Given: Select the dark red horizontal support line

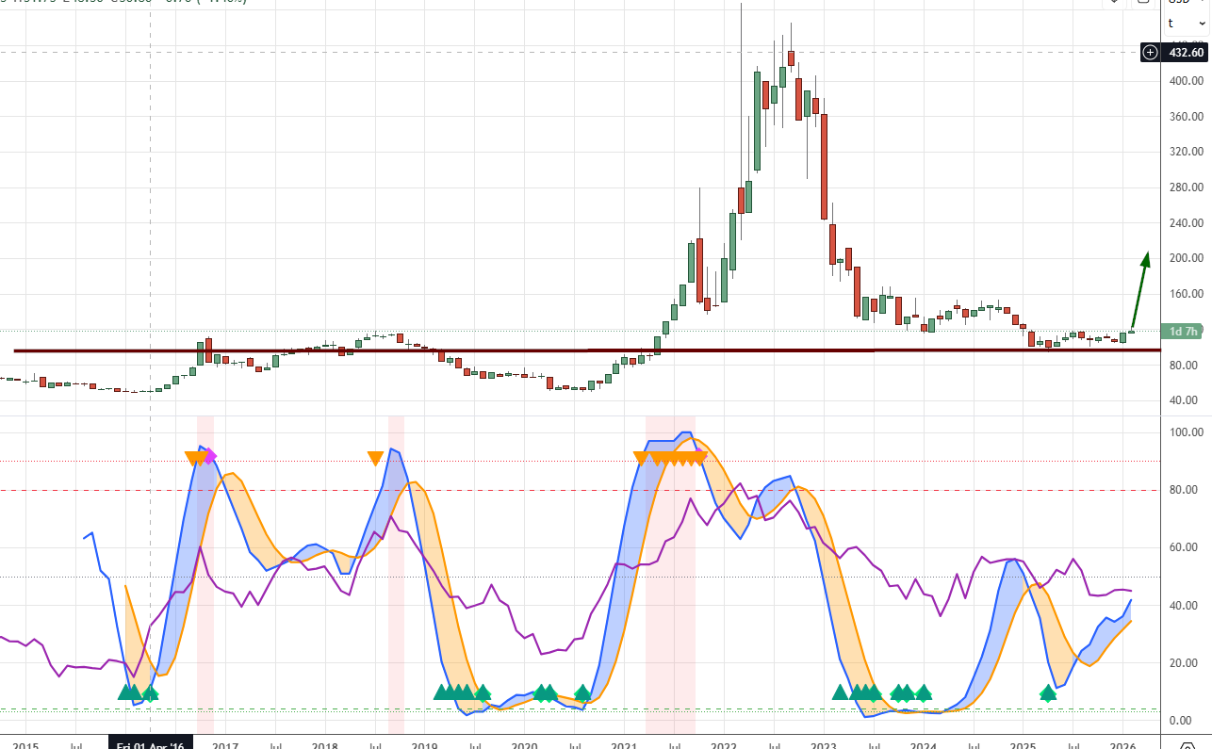Looking at the screenshot, I should point(471,350).
